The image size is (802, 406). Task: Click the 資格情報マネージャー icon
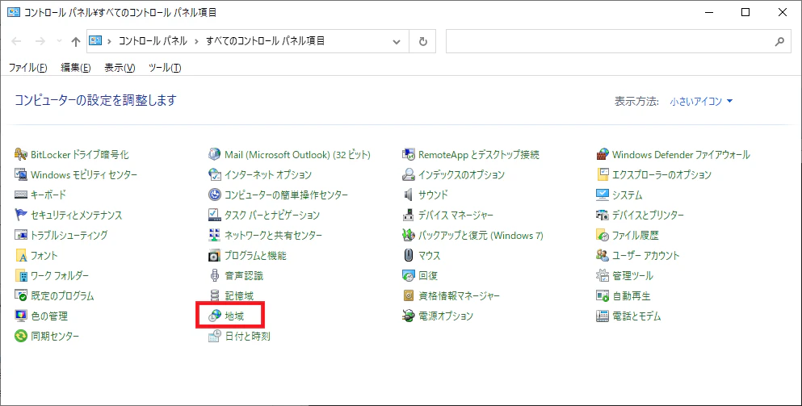pos(408,295)
